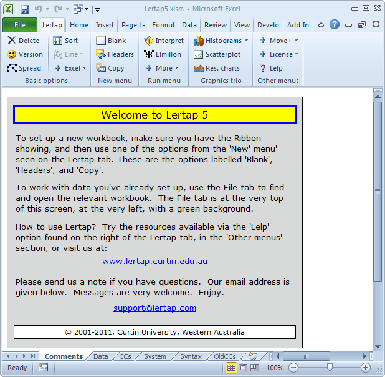Open the File tab
This screenshot has height=377, width=385.
coord(20,25)
